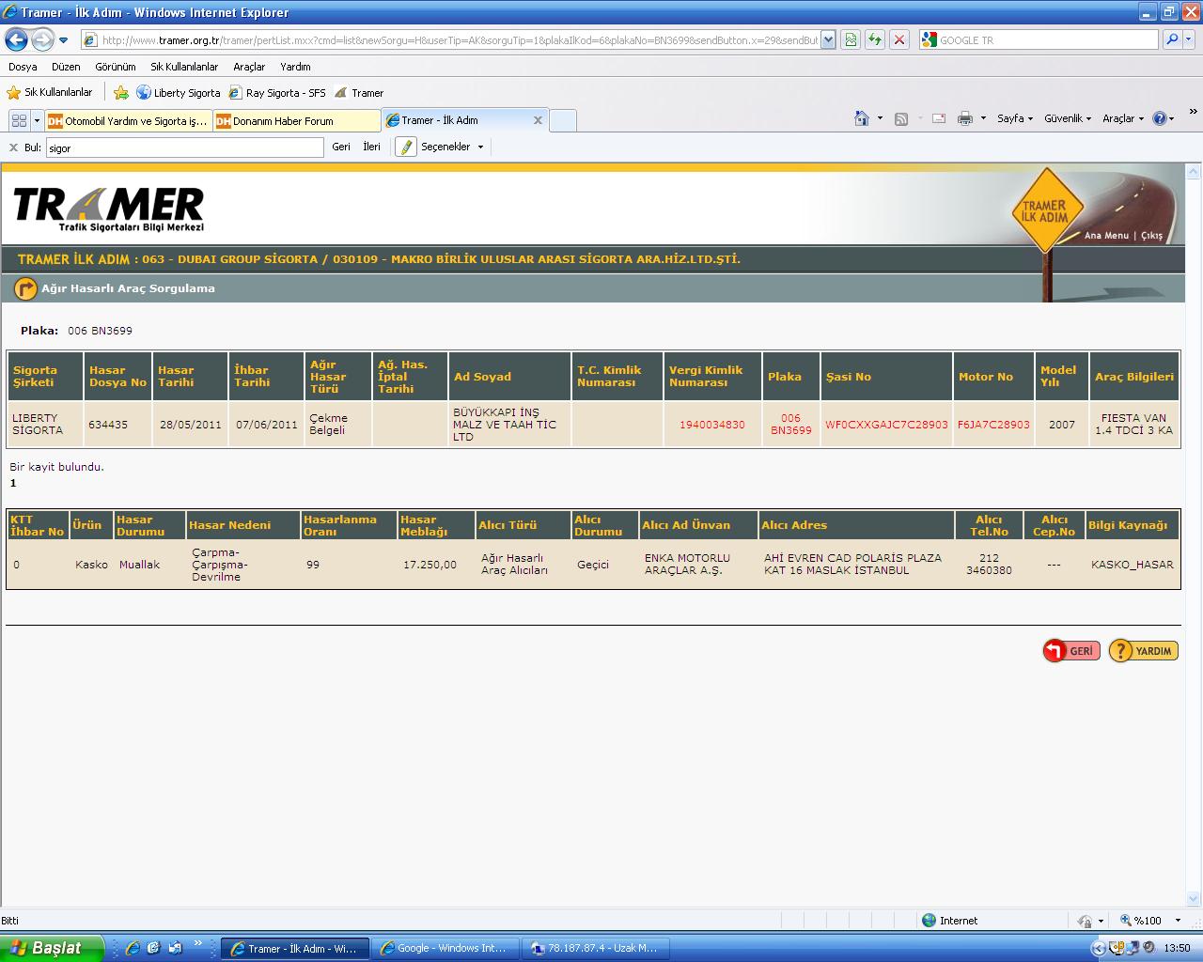The image size is (1203, 962).
Task: Click the red GERİ button
Action: pyautogui.click(x=1071, y=650)
